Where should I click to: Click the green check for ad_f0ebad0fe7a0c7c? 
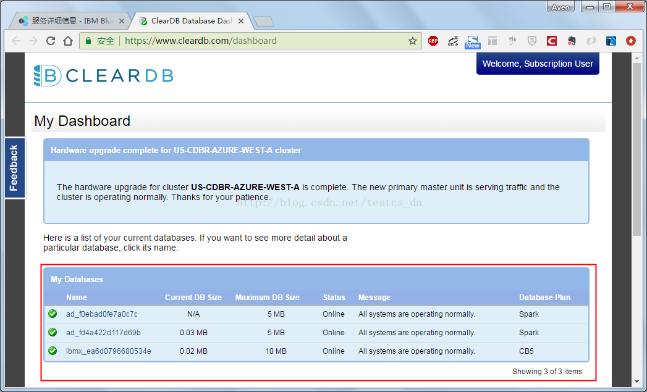53,314
